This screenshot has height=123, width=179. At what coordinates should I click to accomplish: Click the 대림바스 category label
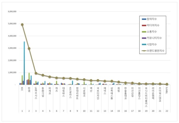click(x=64, y=92)
